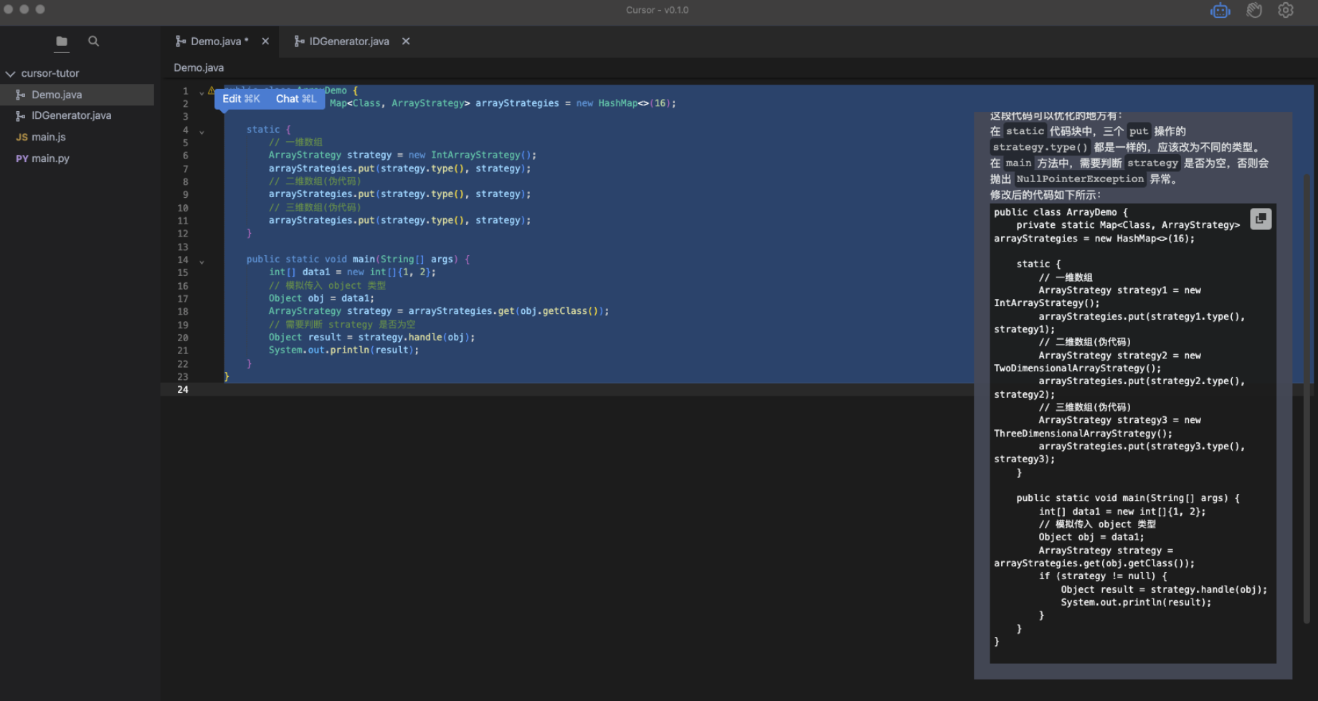This screenshot has width=1318, height=701.
Task: Click the file icon beside IDGenerator.java in sidebar
Action: click(21, 115)
